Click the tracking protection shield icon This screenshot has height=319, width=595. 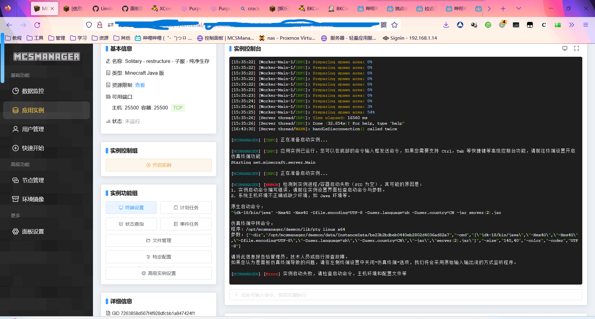tap(89, 25)
